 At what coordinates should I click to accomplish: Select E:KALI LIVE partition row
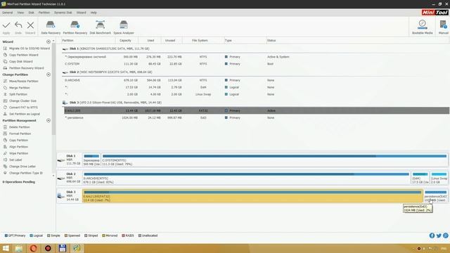257,110
